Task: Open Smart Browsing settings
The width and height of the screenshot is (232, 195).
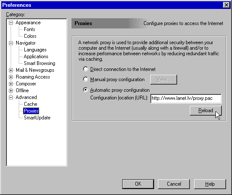Action: [39, 63]
